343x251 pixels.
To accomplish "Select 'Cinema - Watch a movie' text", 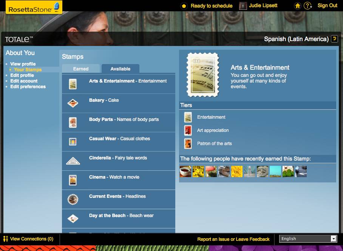I will 114,177.
